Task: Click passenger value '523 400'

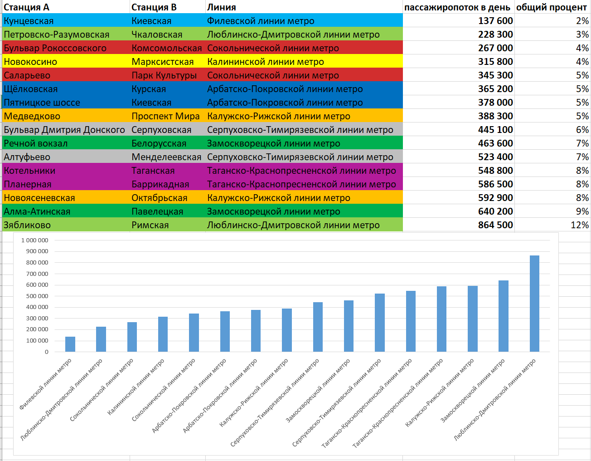Action: pyautogui.click(x=458, y=157)
